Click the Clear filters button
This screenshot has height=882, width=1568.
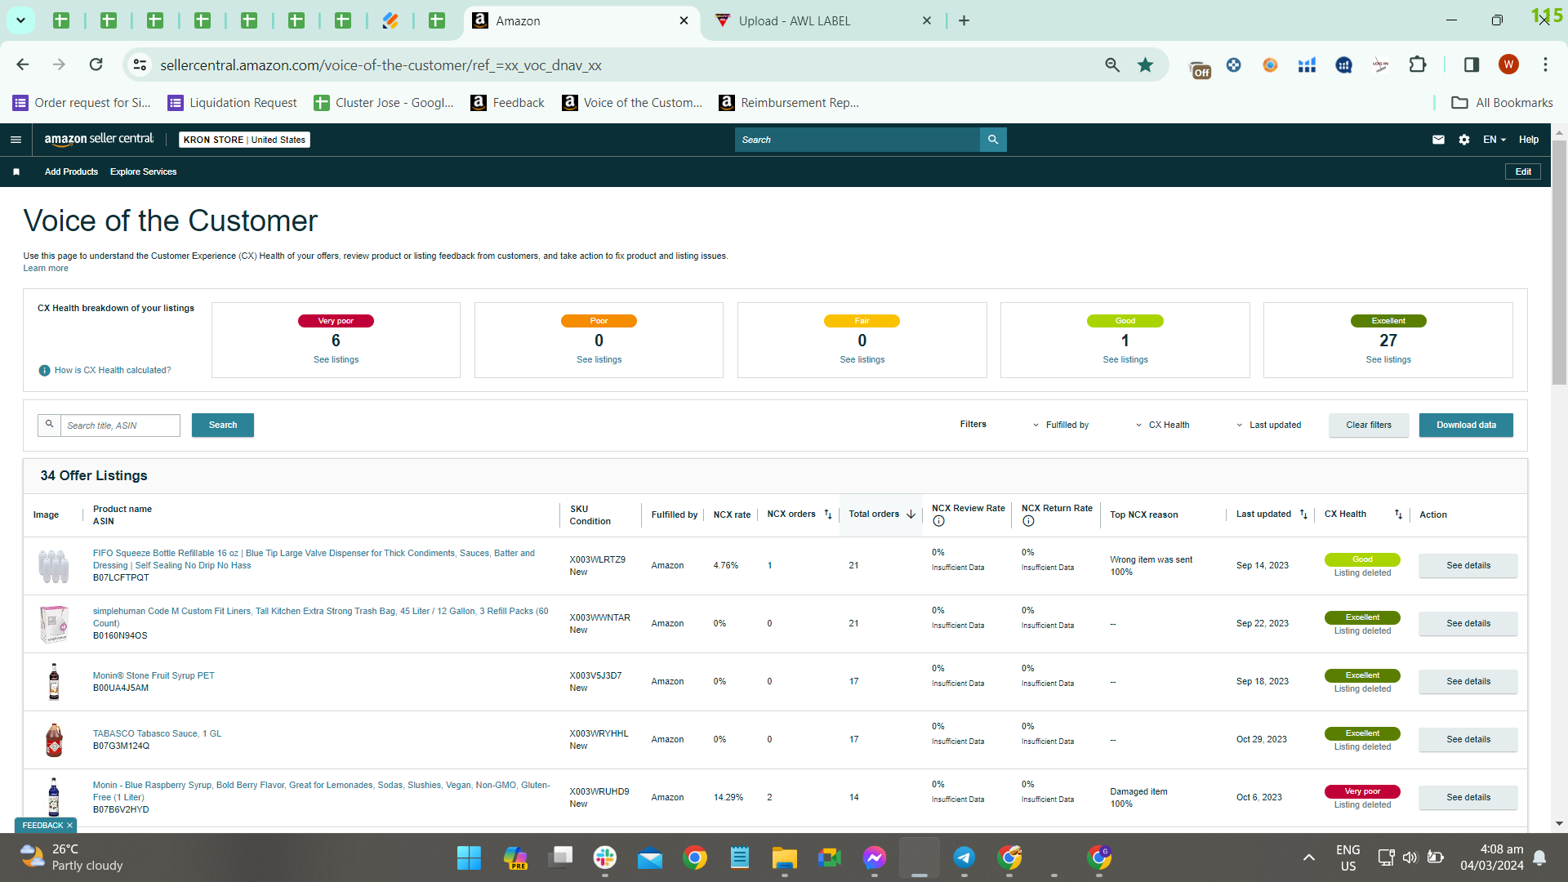click(1369, 425)
